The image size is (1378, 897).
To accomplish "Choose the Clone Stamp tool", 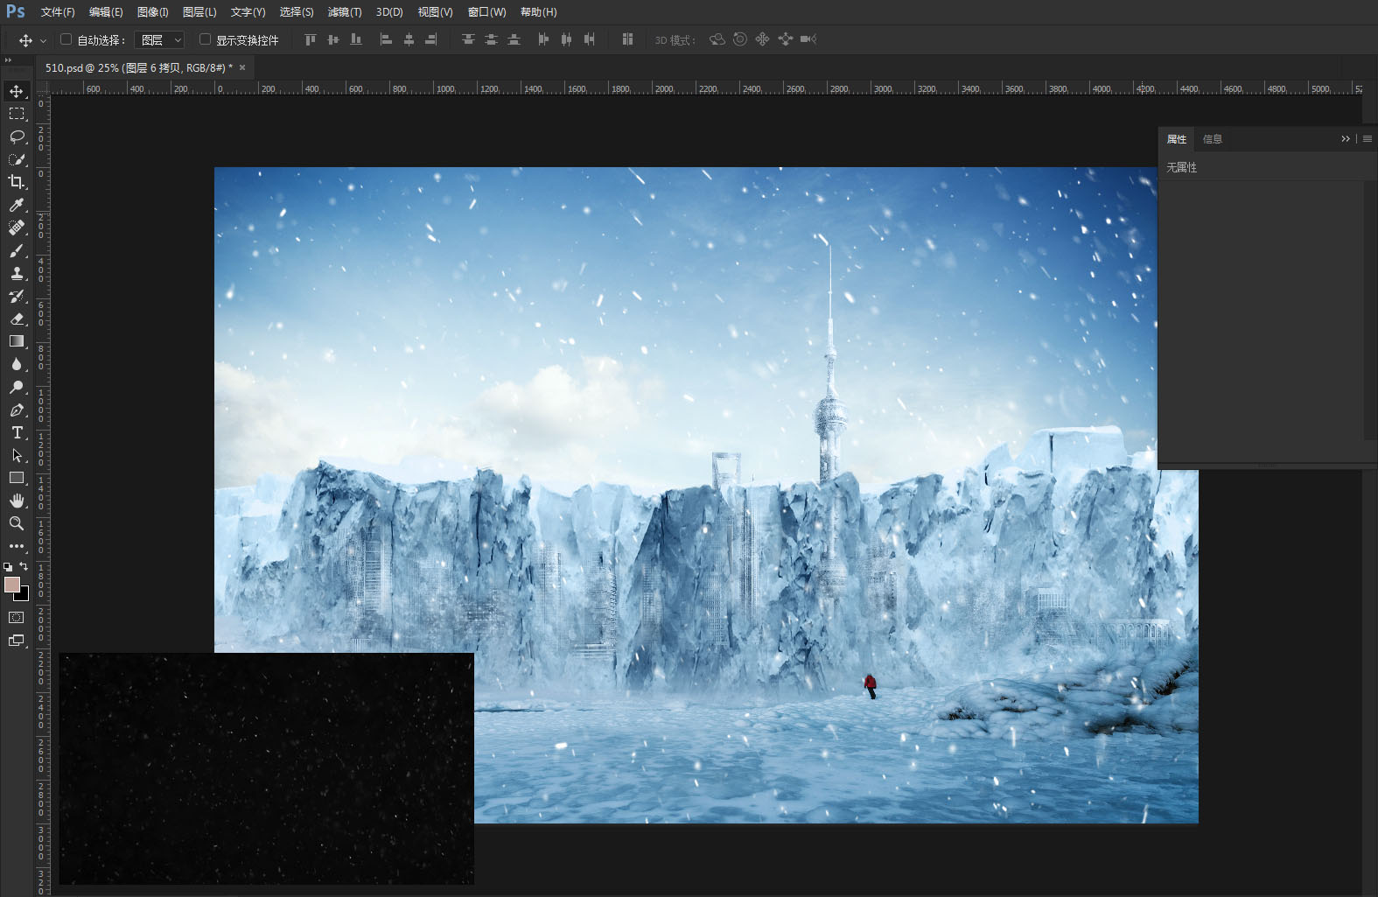I will click(17, 273).
